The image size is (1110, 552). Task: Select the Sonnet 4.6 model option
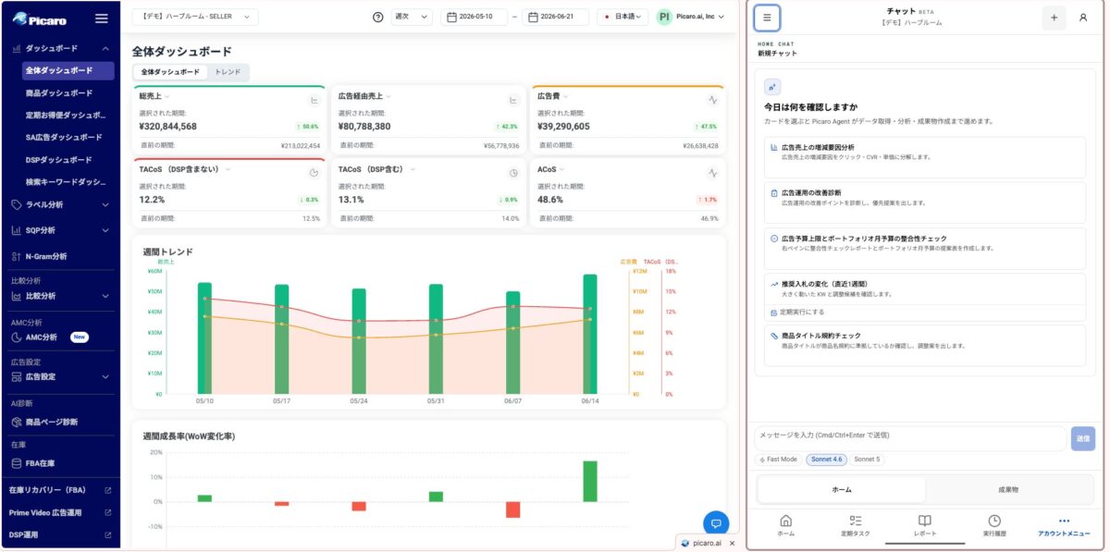coord(825,460)
